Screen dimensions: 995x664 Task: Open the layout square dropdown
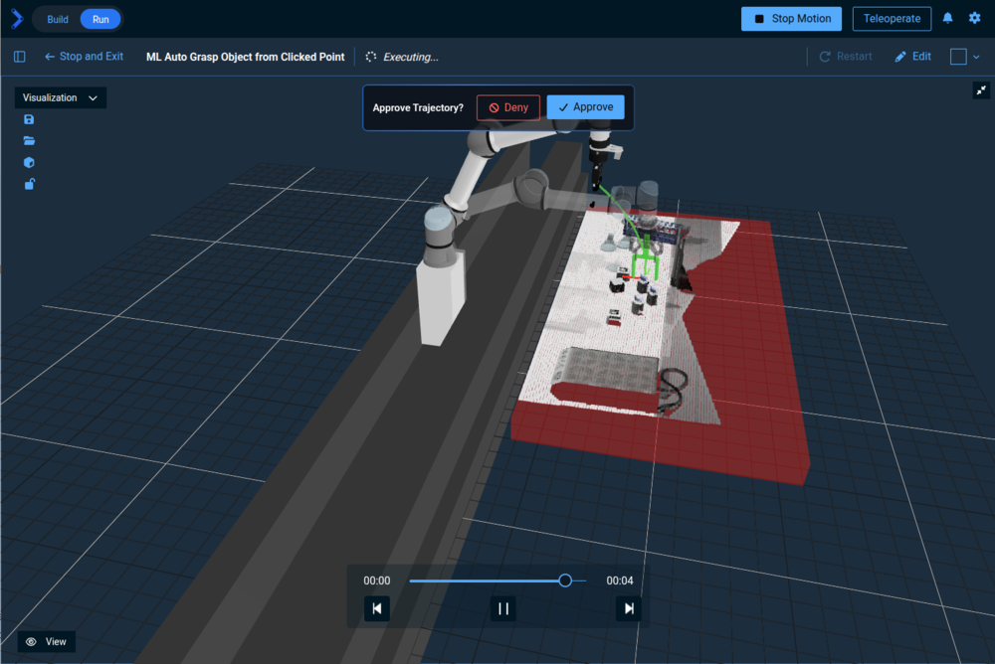965,57
